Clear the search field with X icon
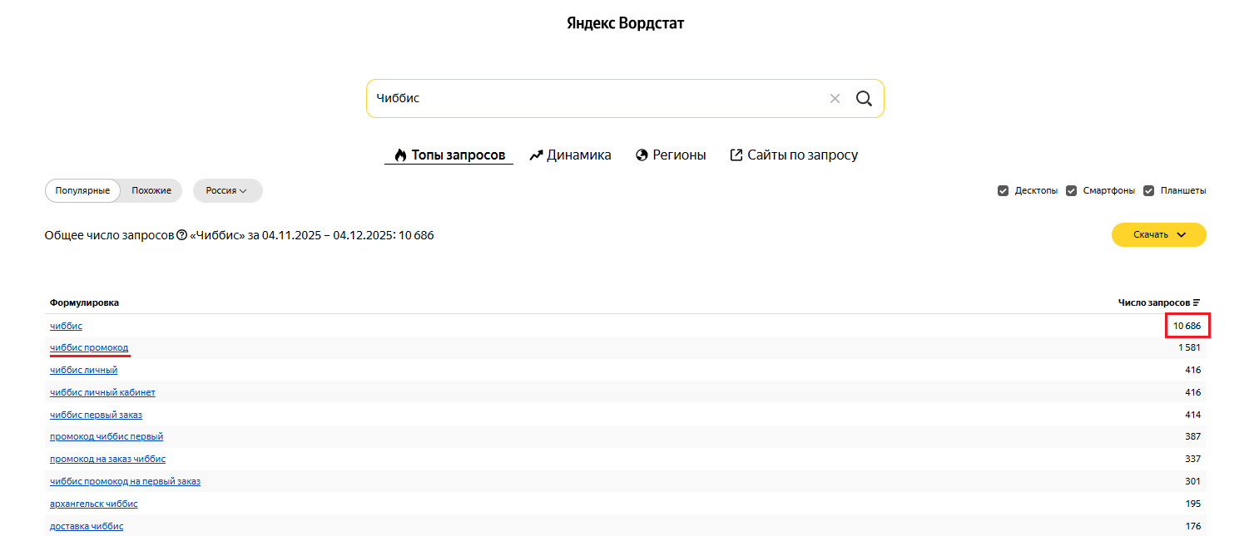This screenshot has height=536, width=1249. tap(835, 99)
